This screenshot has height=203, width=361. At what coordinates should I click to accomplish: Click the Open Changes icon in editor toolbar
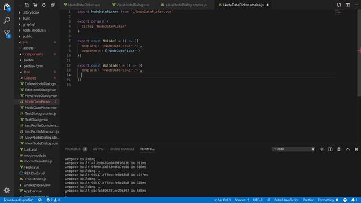pyautogui.click(x=339, y=5)
